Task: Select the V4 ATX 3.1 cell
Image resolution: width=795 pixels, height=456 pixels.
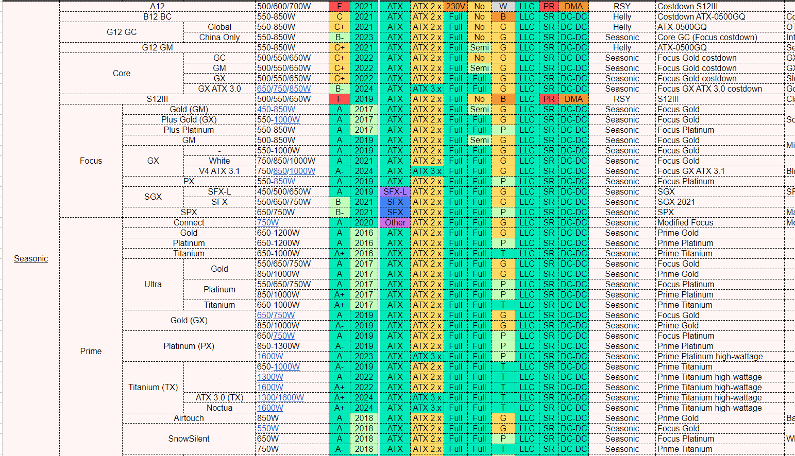Action: [219, 171]
